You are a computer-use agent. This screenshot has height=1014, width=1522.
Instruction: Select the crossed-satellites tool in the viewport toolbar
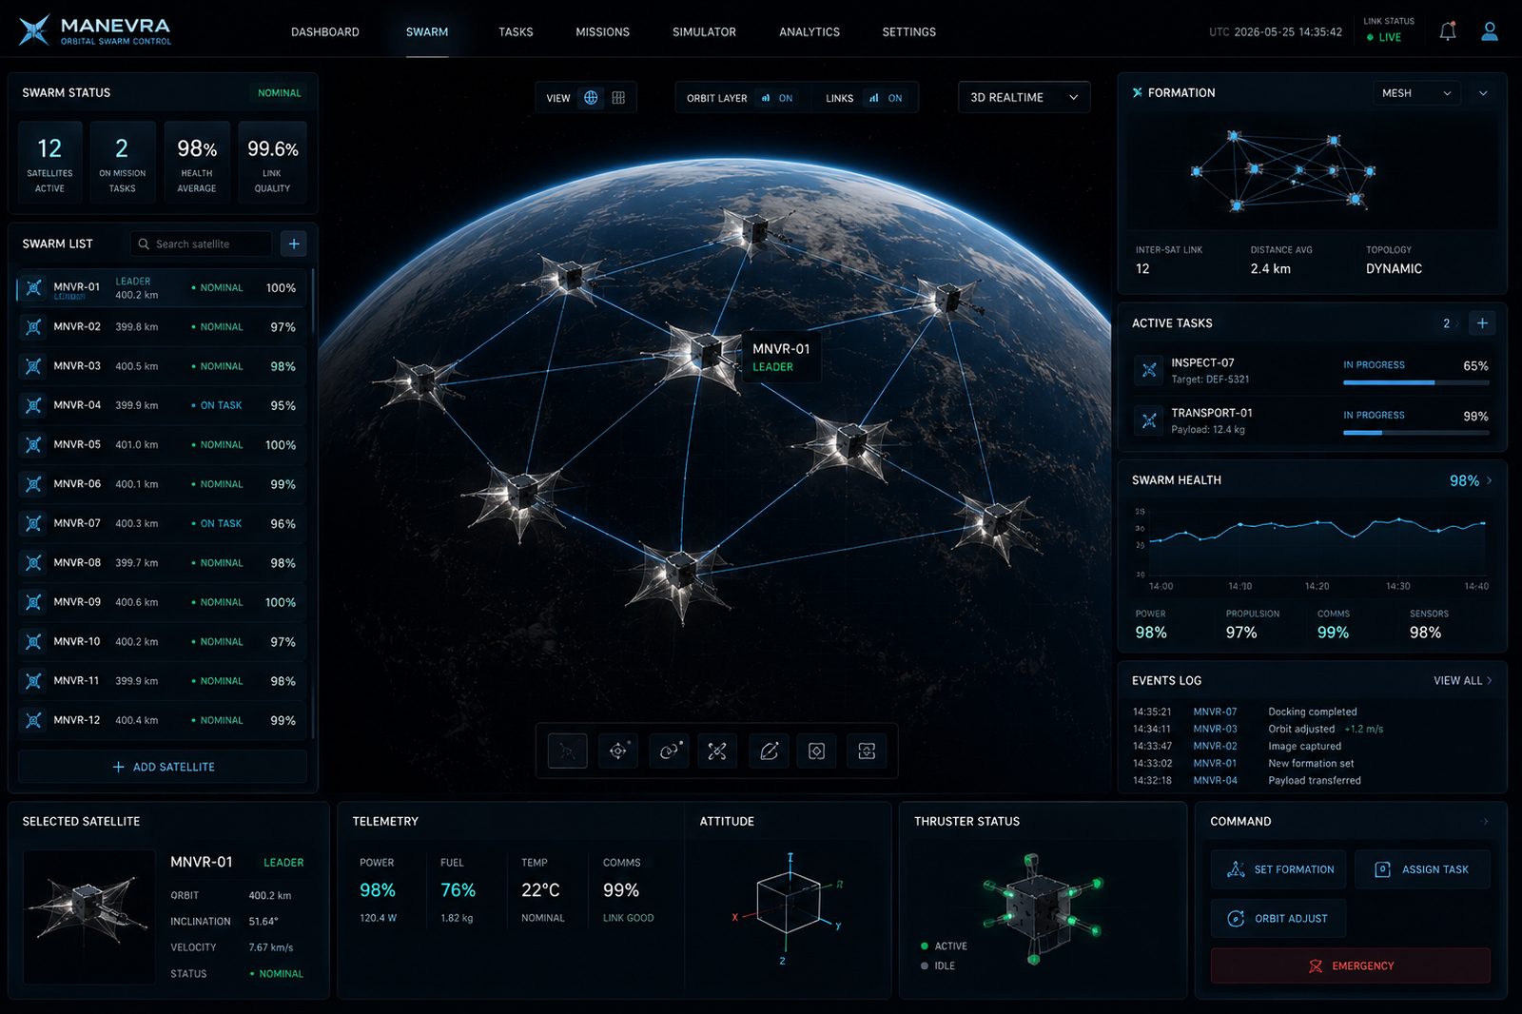[717, 751]
